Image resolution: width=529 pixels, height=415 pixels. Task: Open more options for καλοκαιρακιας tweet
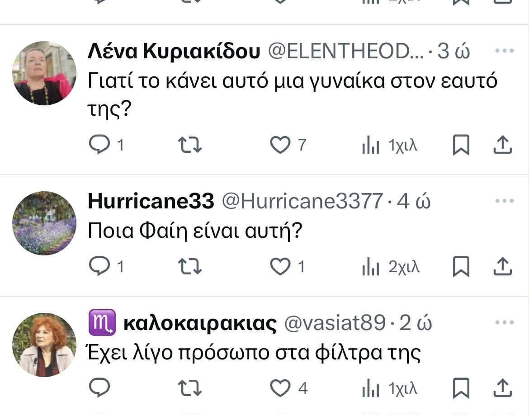505,322
